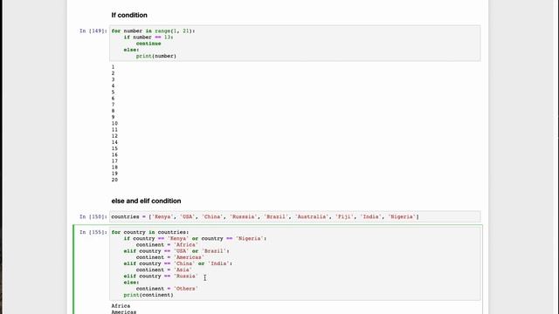559x314 pixels.
Task: Click inside the In [155] code cell
Action: (x=295, y=263)
